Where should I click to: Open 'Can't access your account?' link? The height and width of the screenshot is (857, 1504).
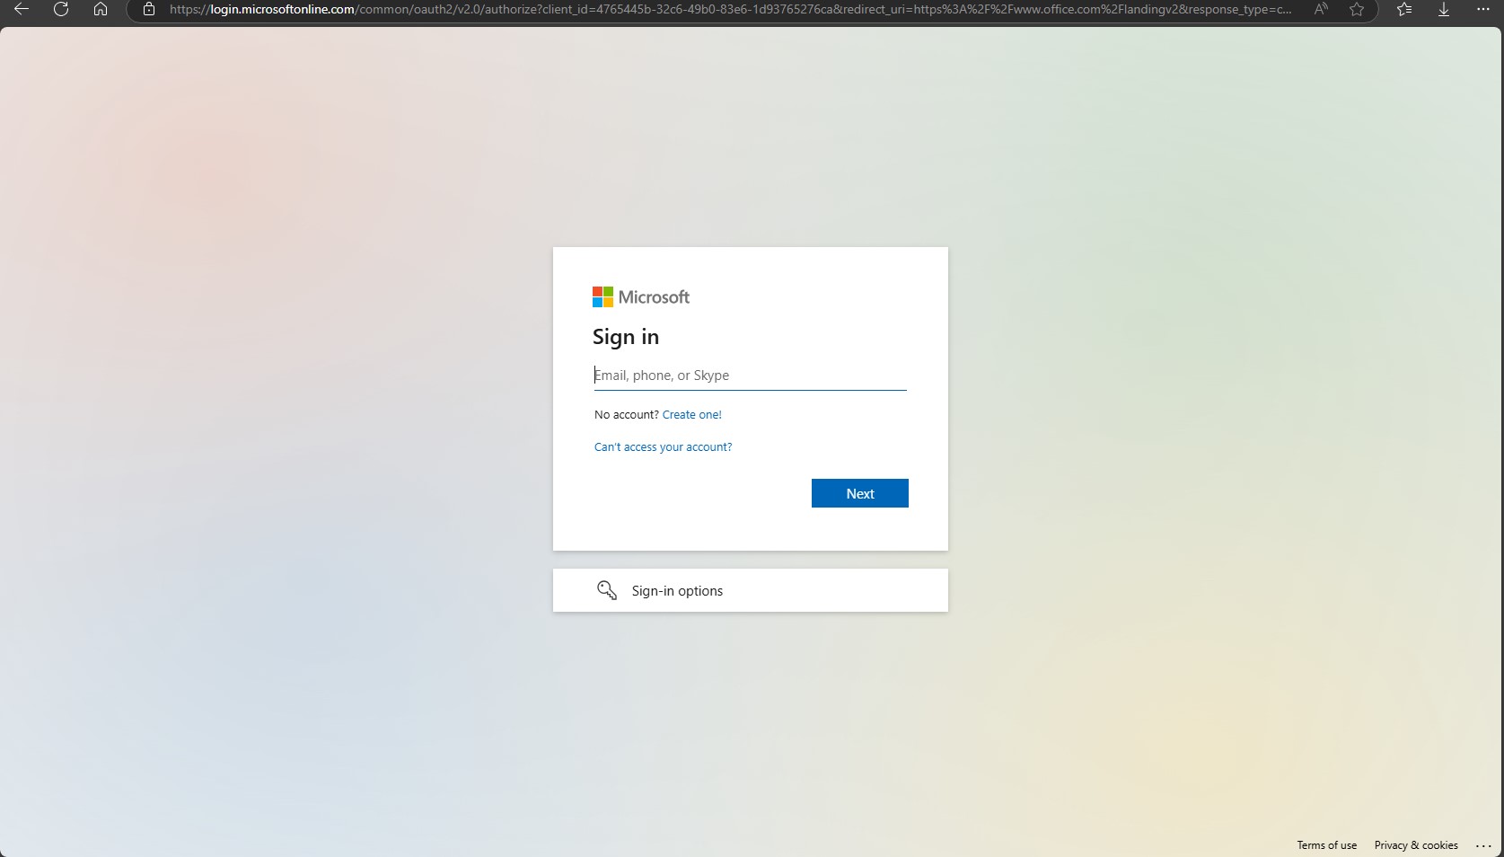coord(663,447)
